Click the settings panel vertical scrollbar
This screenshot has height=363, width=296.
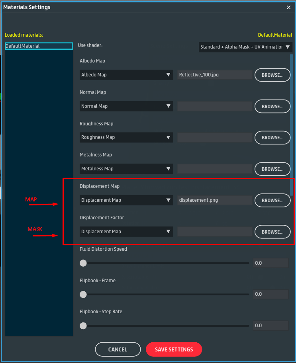click(x=291, y=119)
